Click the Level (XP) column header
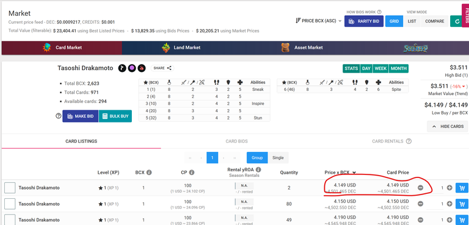 click(x=108, y=173)
